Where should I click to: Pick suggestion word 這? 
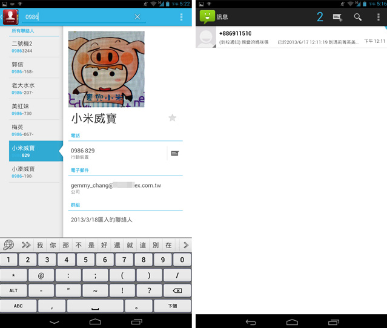click(143, 245)
